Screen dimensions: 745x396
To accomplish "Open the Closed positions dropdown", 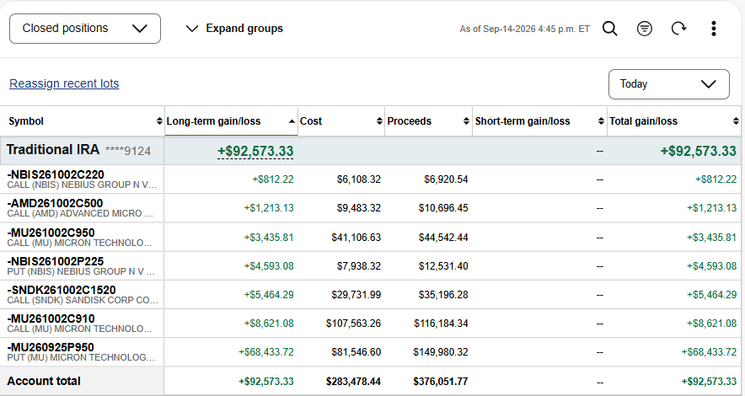I will 85,29.
